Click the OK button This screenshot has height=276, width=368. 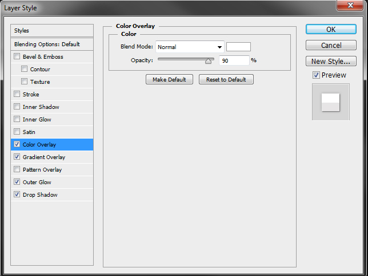point(331,29)
